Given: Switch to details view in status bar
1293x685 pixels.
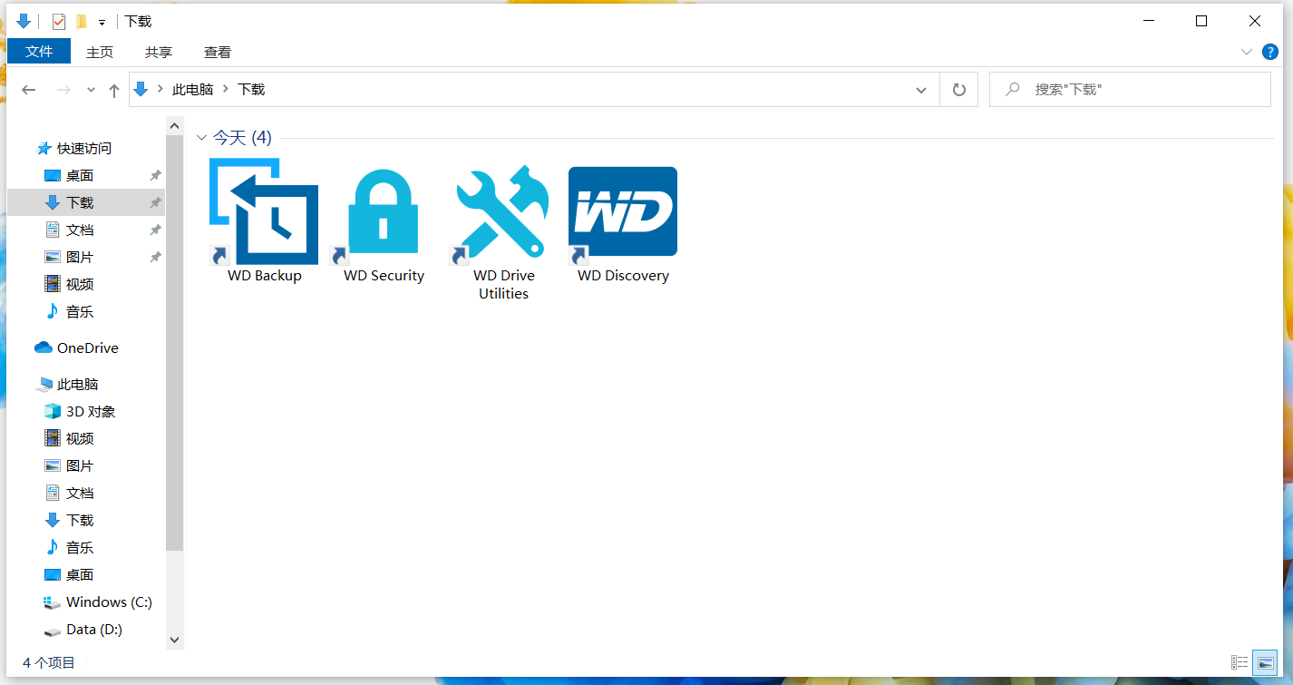Looking at the screenshot, I should [1240, 662].
